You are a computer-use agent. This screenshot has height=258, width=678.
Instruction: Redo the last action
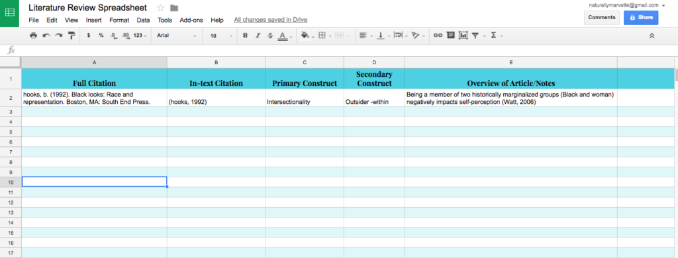pyautogui.click(x=58, y=36)
